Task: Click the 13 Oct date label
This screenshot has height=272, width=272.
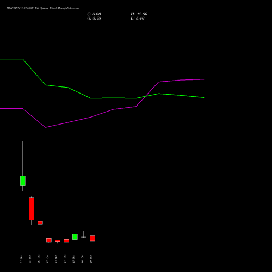Action: coord(56,259)
